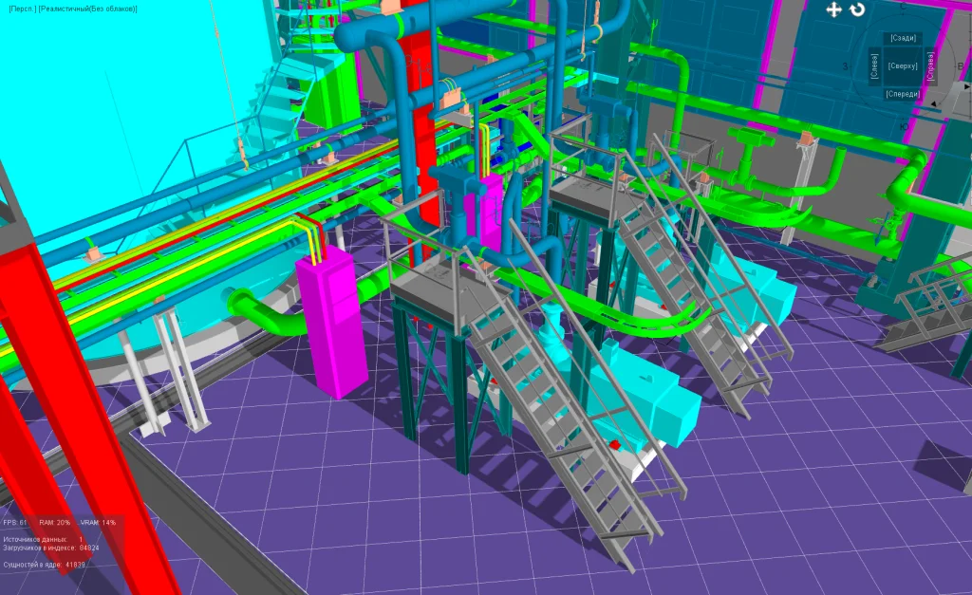Switch to the [Сзади] back view
Viewport: 972px width, 595px height.
(904, 38)
